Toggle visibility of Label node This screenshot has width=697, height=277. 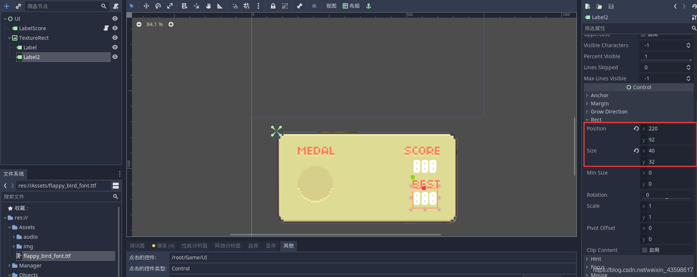pyautogui.click(x=115, y=47)
